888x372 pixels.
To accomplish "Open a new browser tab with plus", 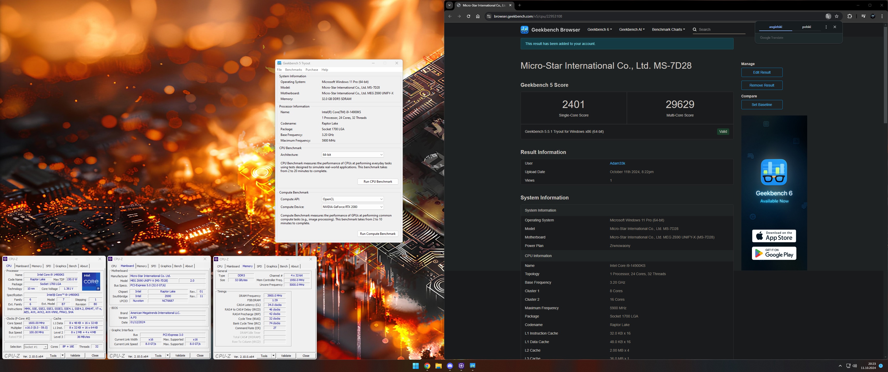I will 519,5.
